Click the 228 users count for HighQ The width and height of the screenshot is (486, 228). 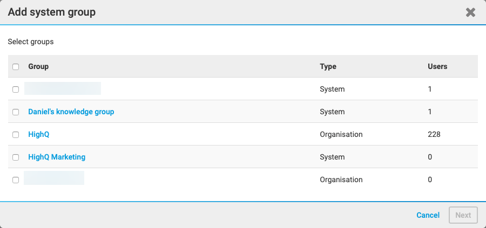tap(434, 134)
